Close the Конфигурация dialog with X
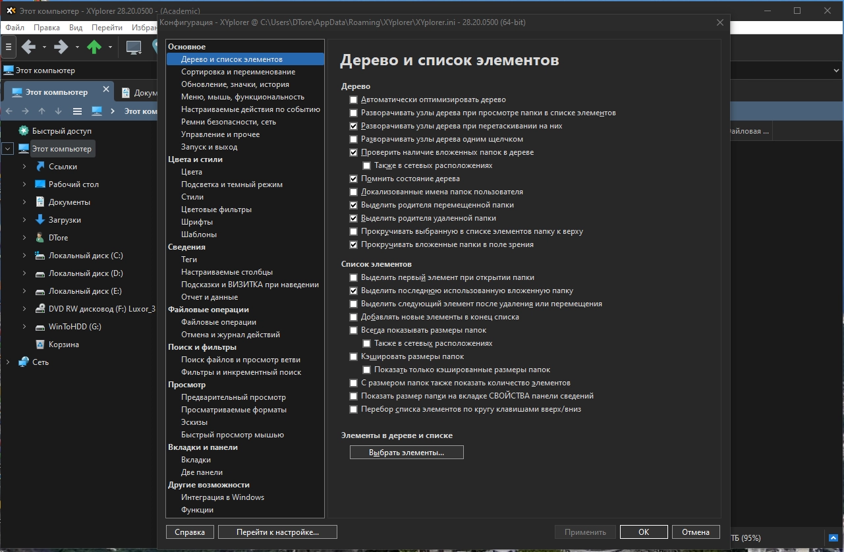This screenshot has height=552, width=844. pos(720,22)
